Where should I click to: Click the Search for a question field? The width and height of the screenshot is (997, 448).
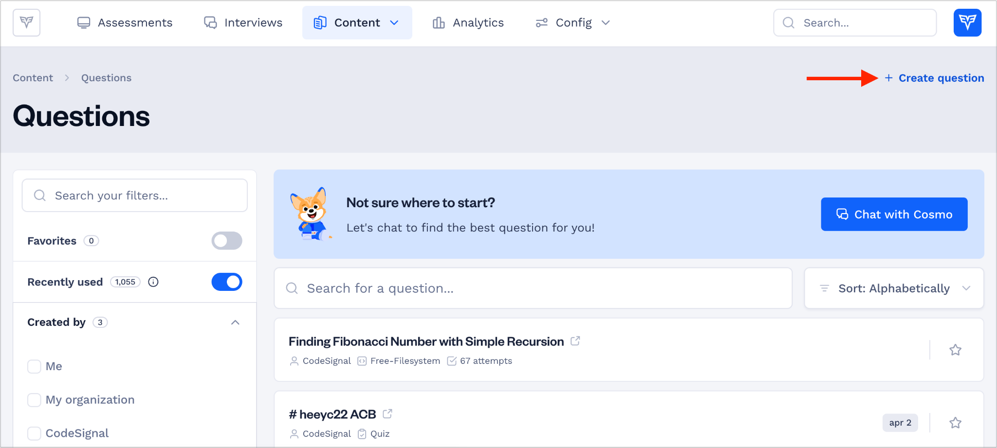click(533, 288)
